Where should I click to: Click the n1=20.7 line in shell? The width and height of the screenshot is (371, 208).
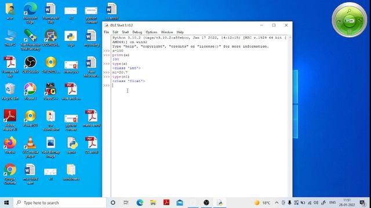tap(120, 72)
